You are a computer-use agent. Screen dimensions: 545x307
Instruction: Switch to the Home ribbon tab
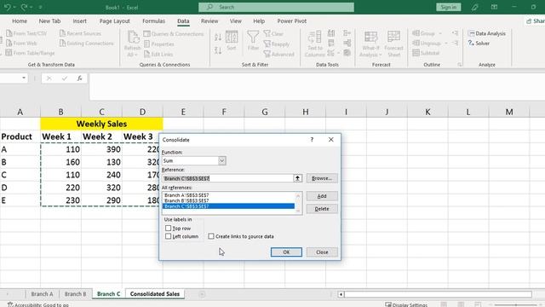(20, 21)
